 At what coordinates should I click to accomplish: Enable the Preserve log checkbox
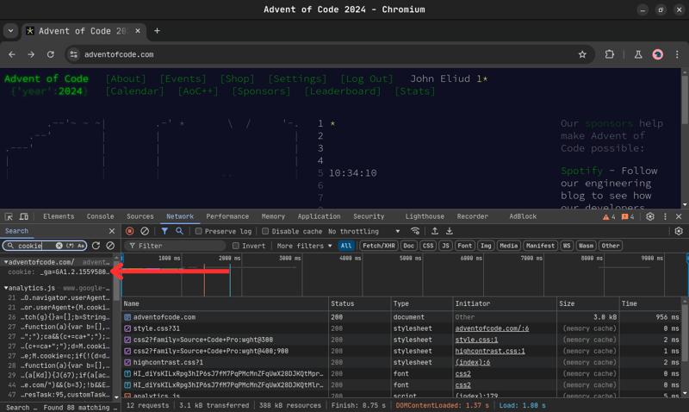point(199,231)
